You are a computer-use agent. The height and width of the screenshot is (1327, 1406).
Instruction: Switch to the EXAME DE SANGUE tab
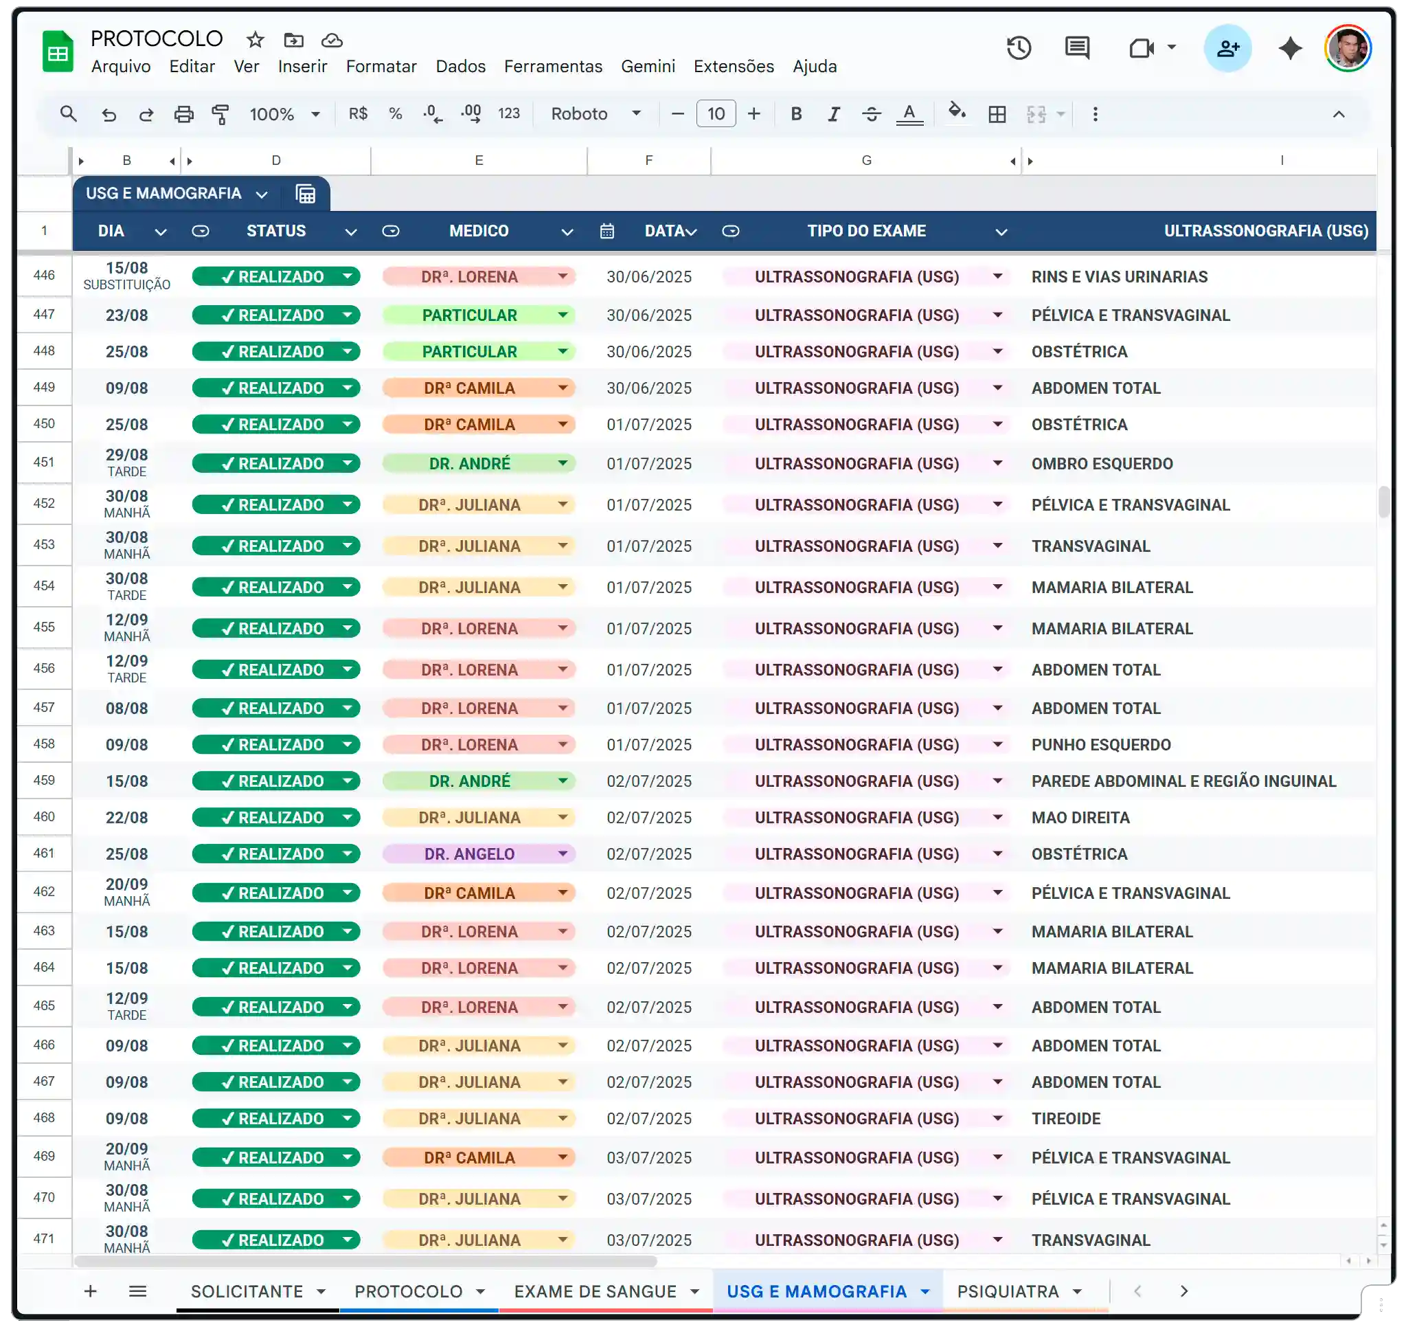596,1291
